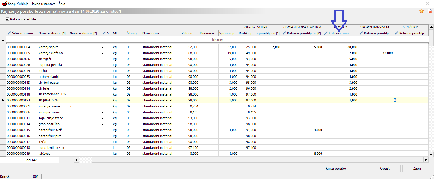
Task: Click the gobe v slanici name cell
Action: 53,77
